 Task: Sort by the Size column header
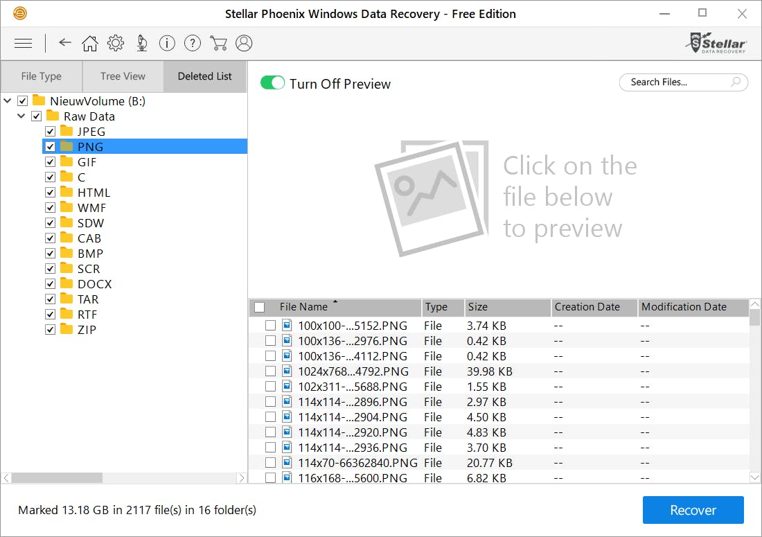tap(508, 307)
